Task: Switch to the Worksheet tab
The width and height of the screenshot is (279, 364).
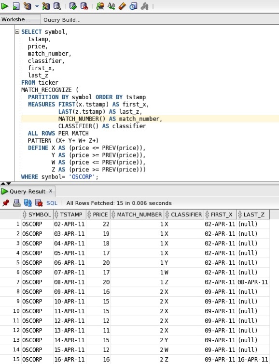Action: coord(20,19)
